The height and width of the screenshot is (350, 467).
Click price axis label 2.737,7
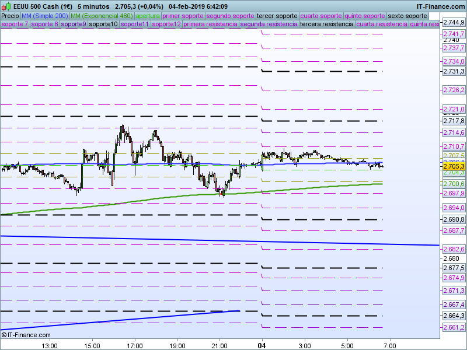[454, 48]
